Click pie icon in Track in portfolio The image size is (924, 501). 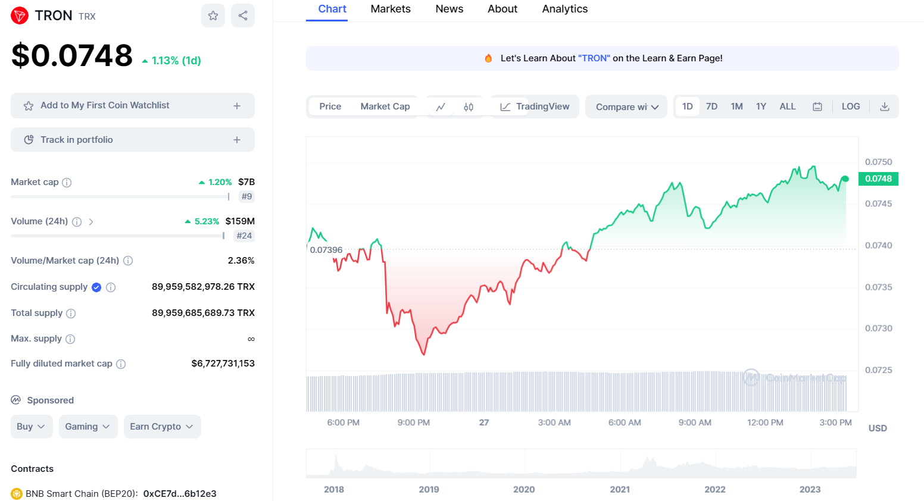29,140
